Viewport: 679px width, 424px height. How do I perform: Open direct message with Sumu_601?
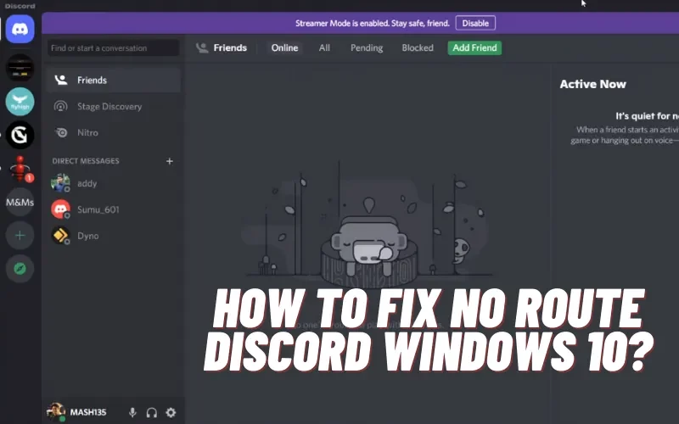click(114, 209)
